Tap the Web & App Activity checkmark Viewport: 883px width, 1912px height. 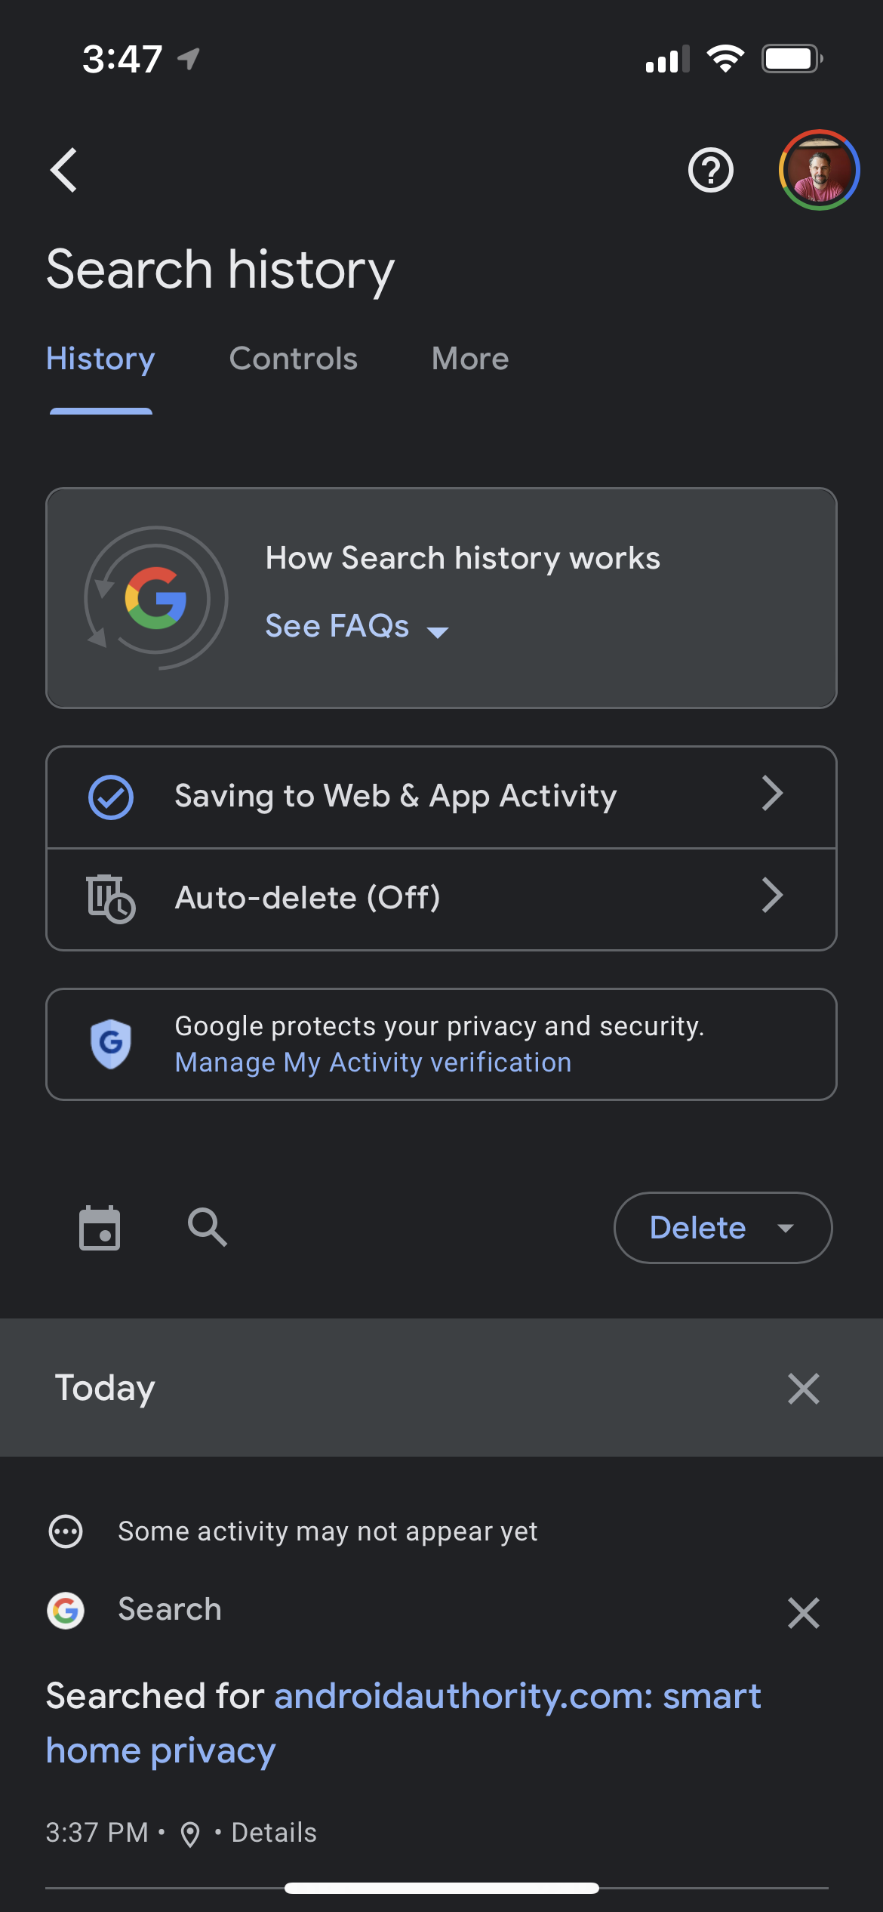point(111,797)
